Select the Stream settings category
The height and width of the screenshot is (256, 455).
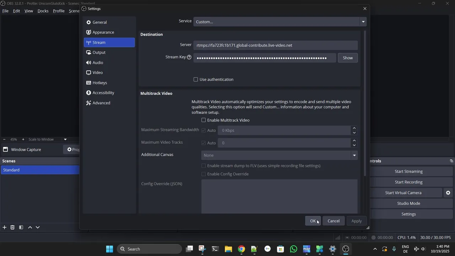[x=109, y=42]
